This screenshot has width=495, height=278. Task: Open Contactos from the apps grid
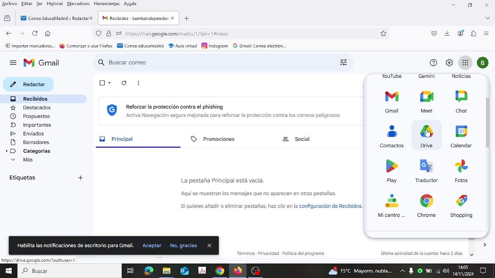392,136
